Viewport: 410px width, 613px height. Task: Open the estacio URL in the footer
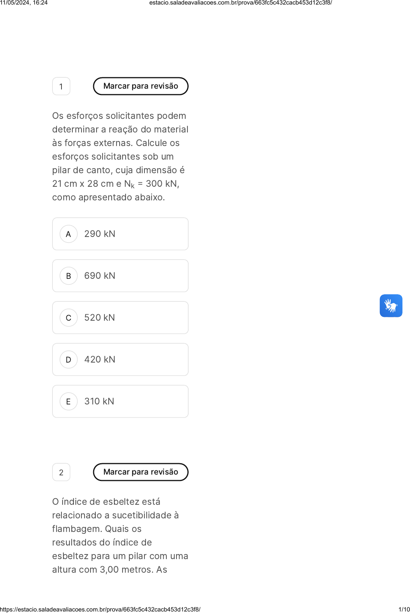pos(100,609)
